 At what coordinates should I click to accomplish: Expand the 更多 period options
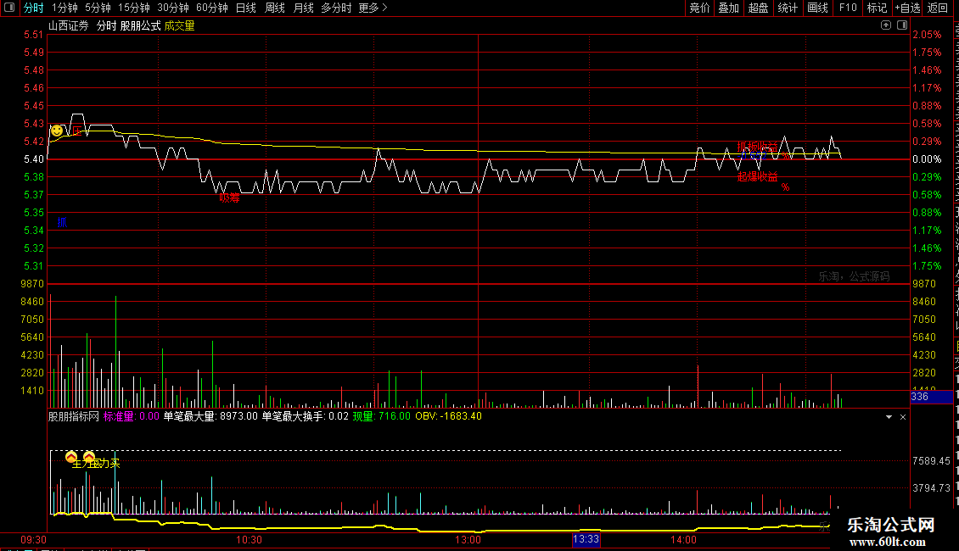[373, 8]
